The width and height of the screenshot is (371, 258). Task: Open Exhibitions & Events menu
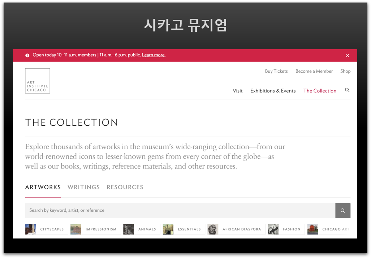[x=273, y=91]
